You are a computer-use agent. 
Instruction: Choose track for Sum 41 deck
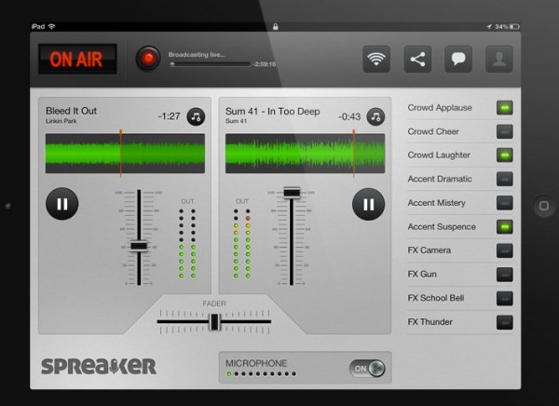[x=375, y=116]
